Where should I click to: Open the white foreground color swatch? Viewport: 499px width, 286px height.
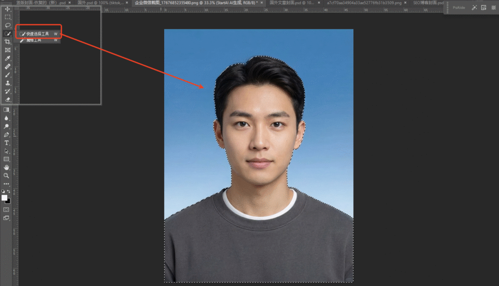[4, 198]
